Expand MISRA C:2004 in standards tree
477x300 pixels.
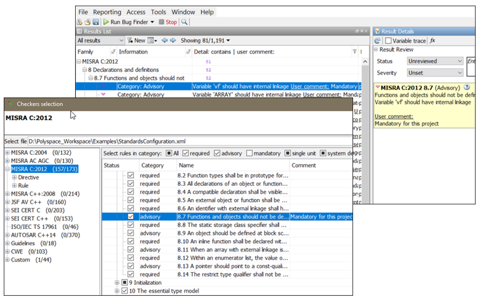click(x=8, y=152)
